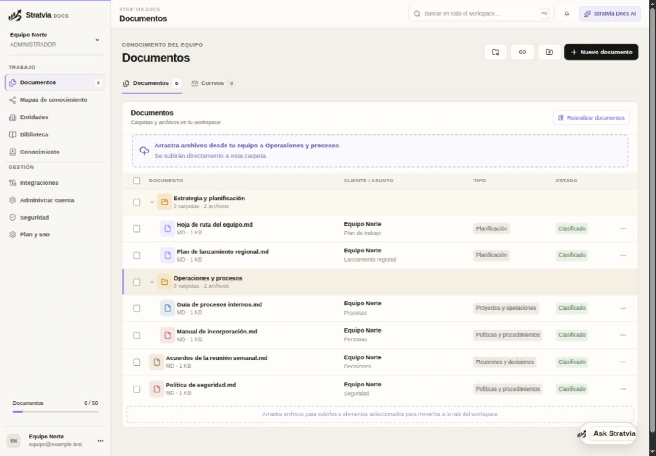Open options menu for Acuerdos de la reunión semanal.md
The image size is (656, 456).
(x=623, y=362)
